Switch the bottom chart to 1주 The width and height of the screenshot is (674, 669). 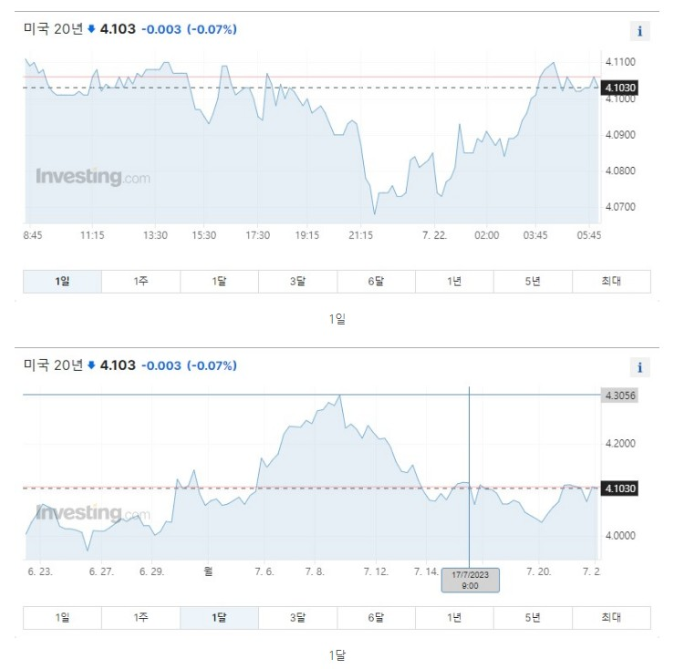(141, 618)
